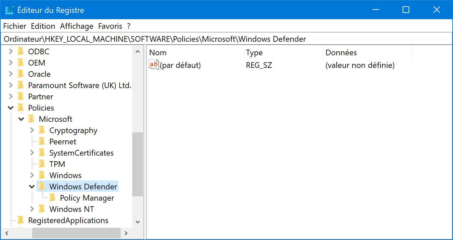Screen dimensions: 453x240
Task: Select the Windows NT key label
Action: [72, 209]
